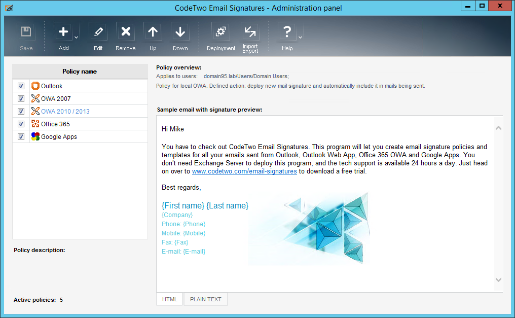Click the OWA 2010 / 2013 policy icon
This screenshot has width=515, height=318.
coord(35,111)
